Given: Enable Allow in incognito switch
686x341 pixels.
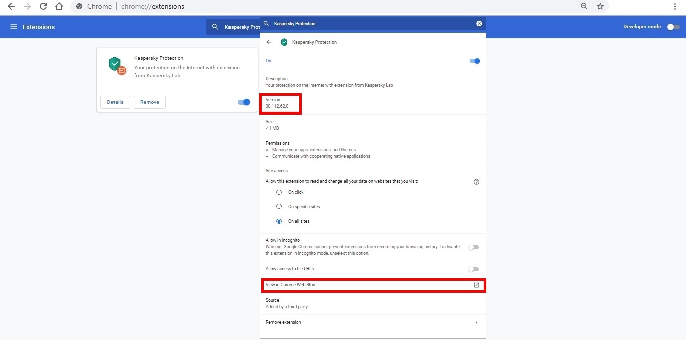Looking at the screenshot, I should (473, 247).
